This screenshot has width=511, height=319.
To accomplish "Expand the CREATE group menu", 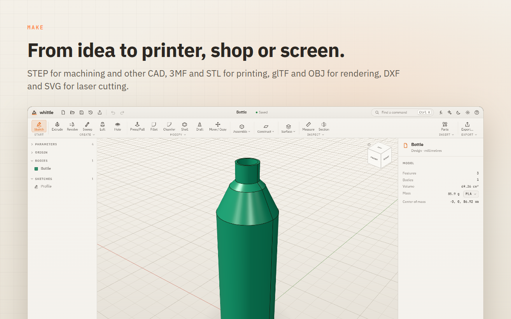I will pyautogui.click(x=87, y=134).
